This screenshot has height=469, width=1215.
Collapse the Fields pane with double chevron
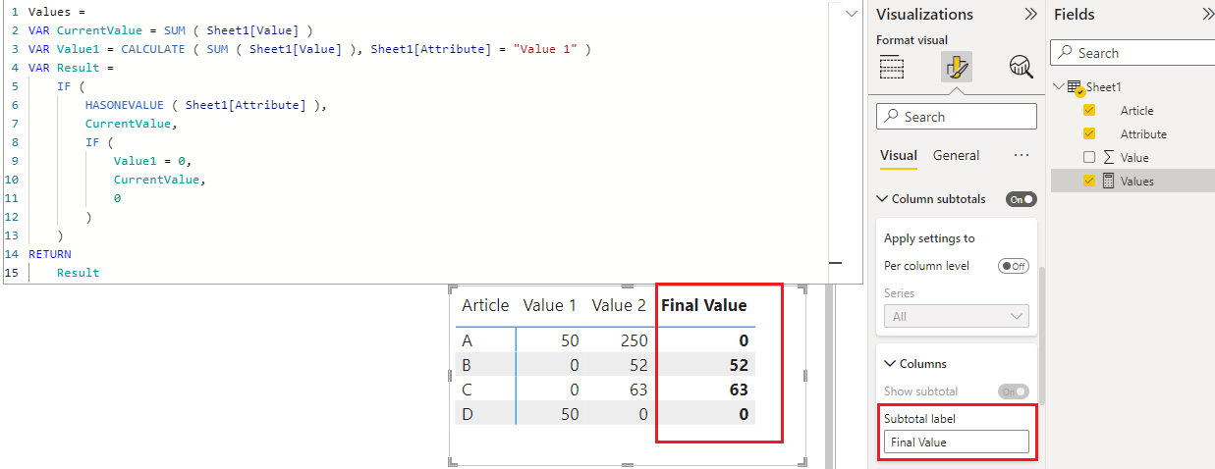1208,14
